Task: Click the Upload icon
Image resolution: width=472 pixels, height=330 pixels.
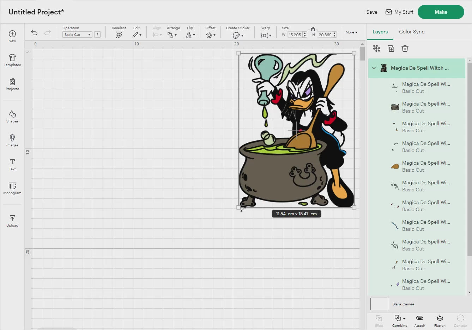Action: pyautogui.click(x=12, y=218)
